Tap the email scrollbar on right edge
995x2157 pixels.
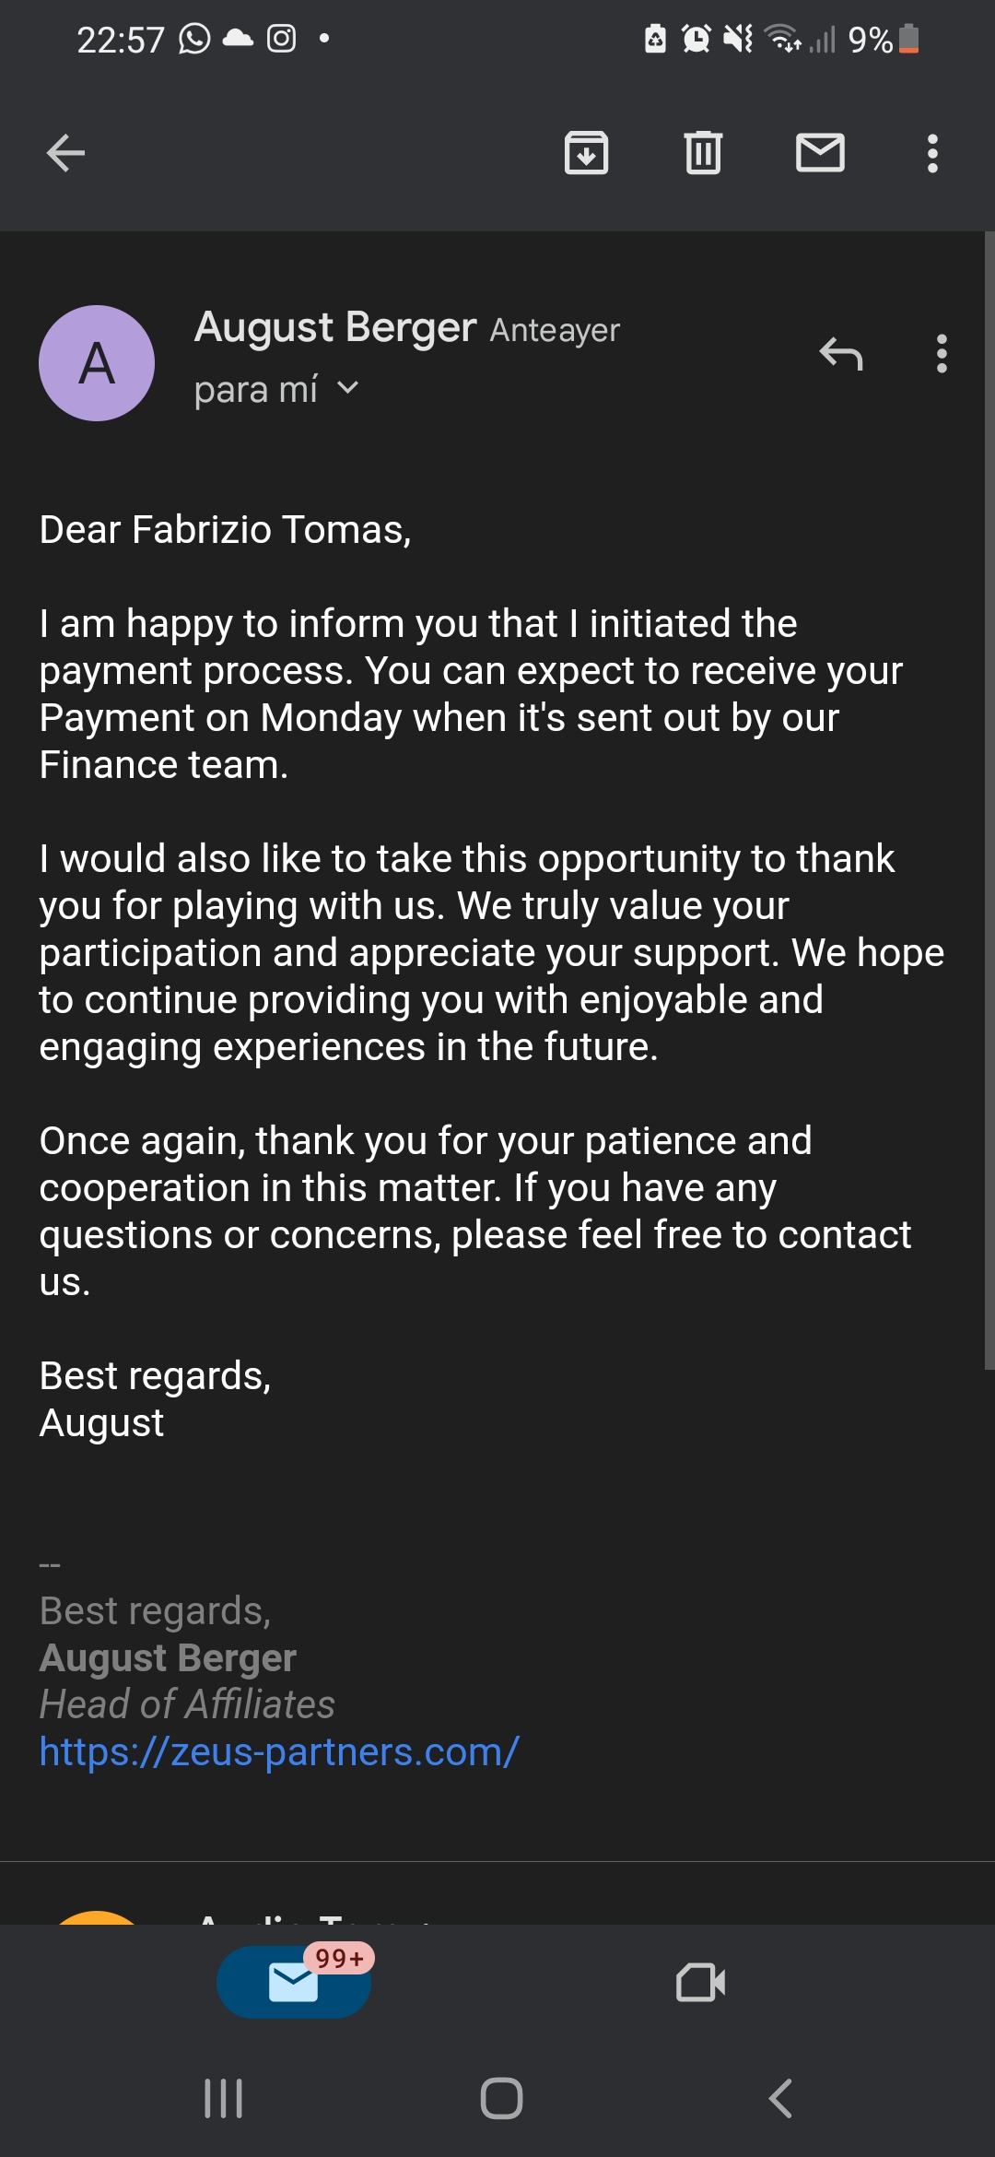tap(989, 802)
